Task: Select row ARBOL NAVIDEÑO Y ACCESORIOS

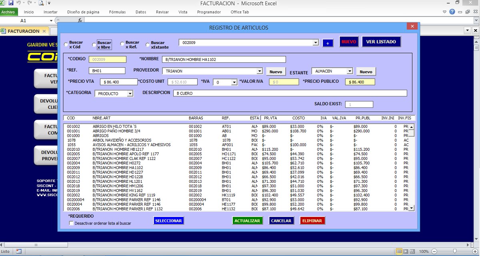Action: 236,140
